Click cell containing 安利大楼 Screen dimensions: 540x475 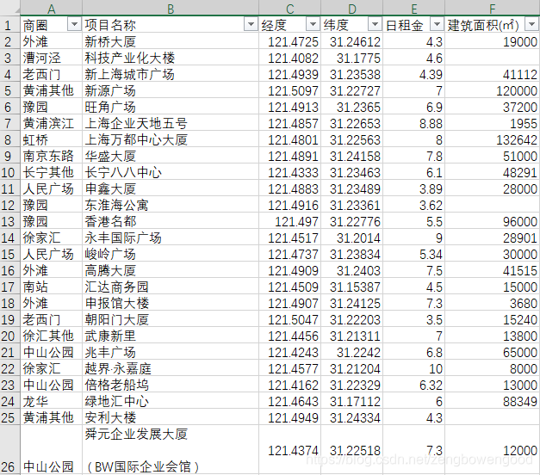[171, 417]
